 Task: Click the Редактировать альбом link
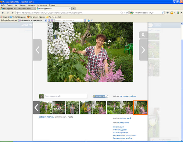point(123,138)
